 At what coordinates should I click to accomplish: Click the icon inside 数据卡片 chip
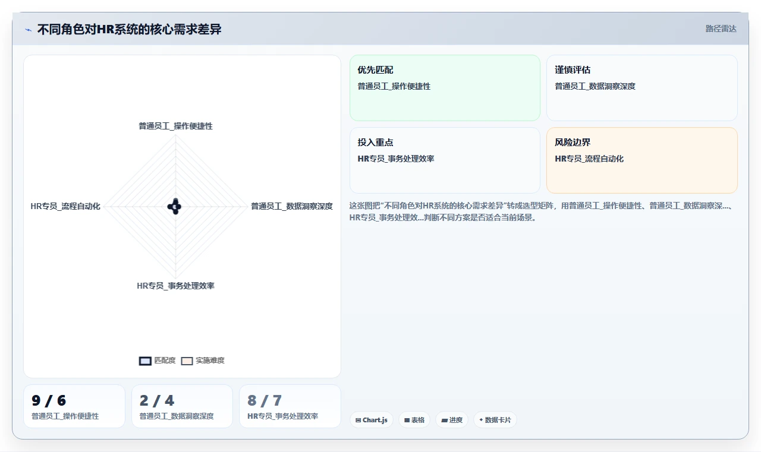[481, 420]
